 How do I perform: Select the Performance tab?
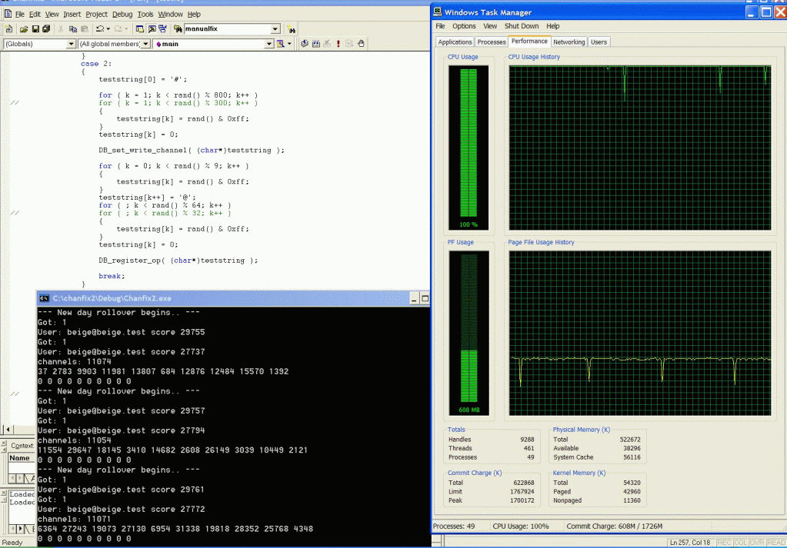(x=529, y=41)
